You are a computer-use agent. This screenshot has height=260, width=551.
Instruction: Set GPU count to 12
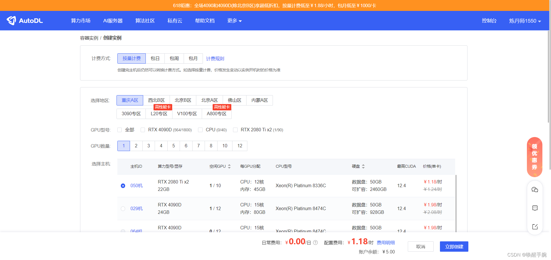pos(240,146)
